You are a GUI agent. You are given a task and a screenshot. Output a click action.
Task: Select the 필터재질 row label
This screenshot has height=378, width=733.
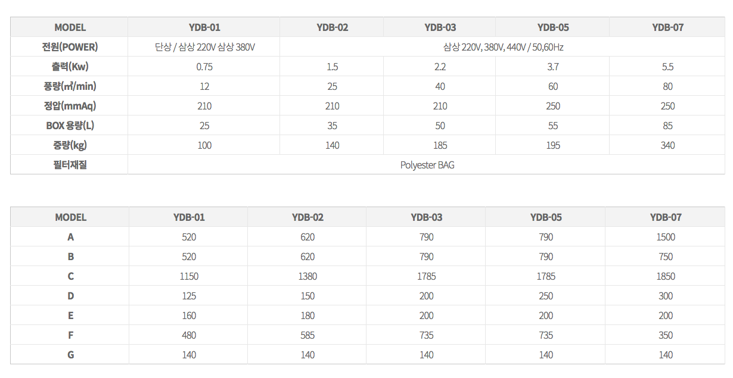(x=70, y=165)
